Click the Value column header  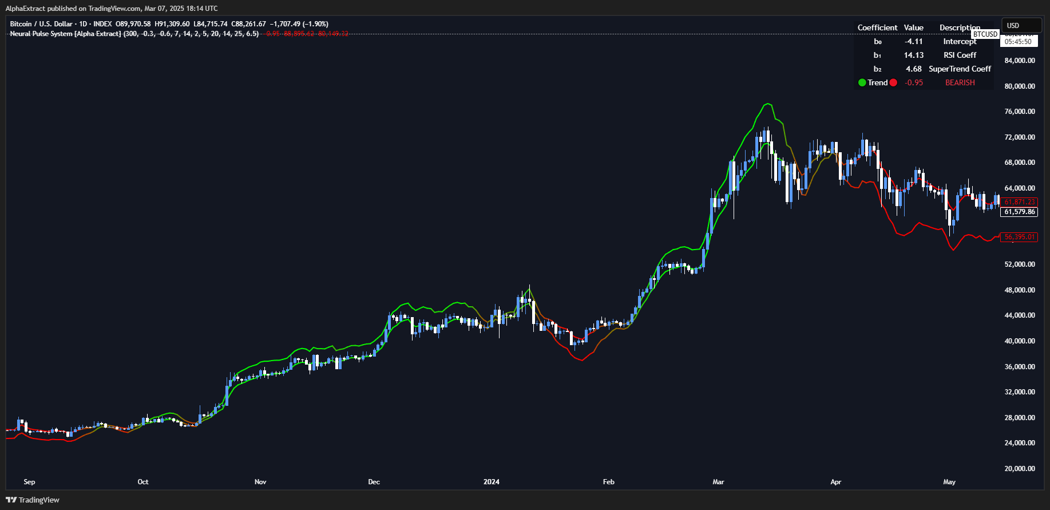click(x=914, y=27)
